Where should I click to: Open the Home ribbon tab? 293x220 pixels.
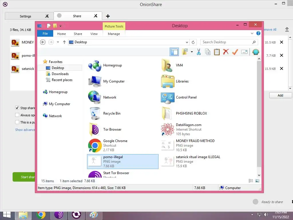pyautogui.click(x=62, y=34)
